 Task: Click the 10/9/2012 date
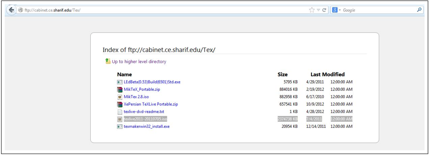point(315,104)
